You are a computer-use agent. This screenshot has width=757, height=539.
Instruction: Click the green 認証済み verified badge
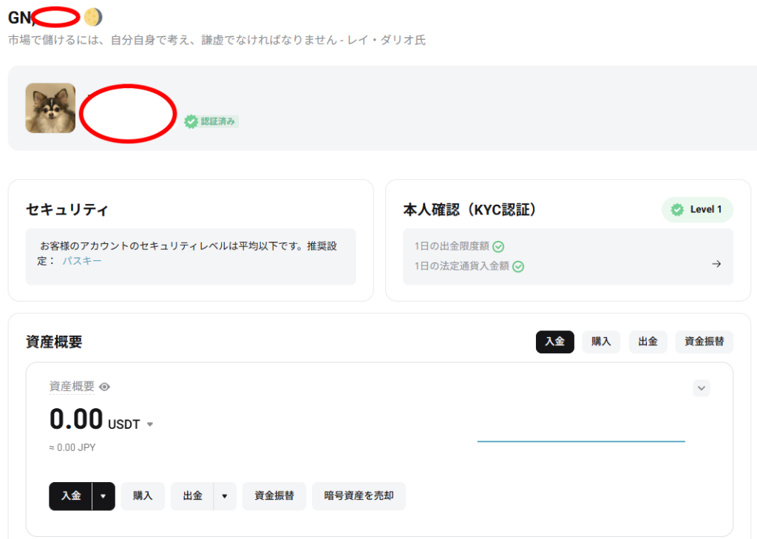click(x=211, y=121)
